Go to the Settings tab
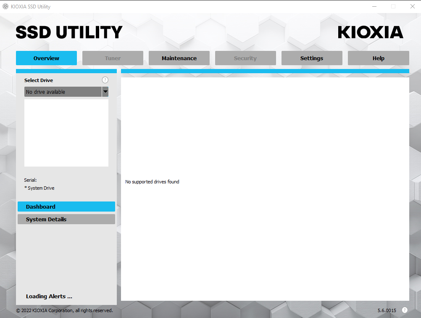421x318 pixels. click(312, 58)
